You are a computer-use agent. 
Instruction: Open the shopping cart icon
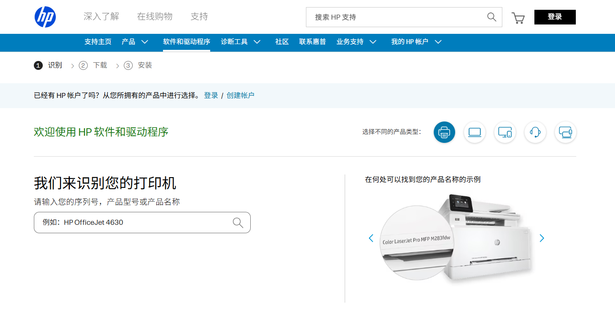tap(518, 18)
